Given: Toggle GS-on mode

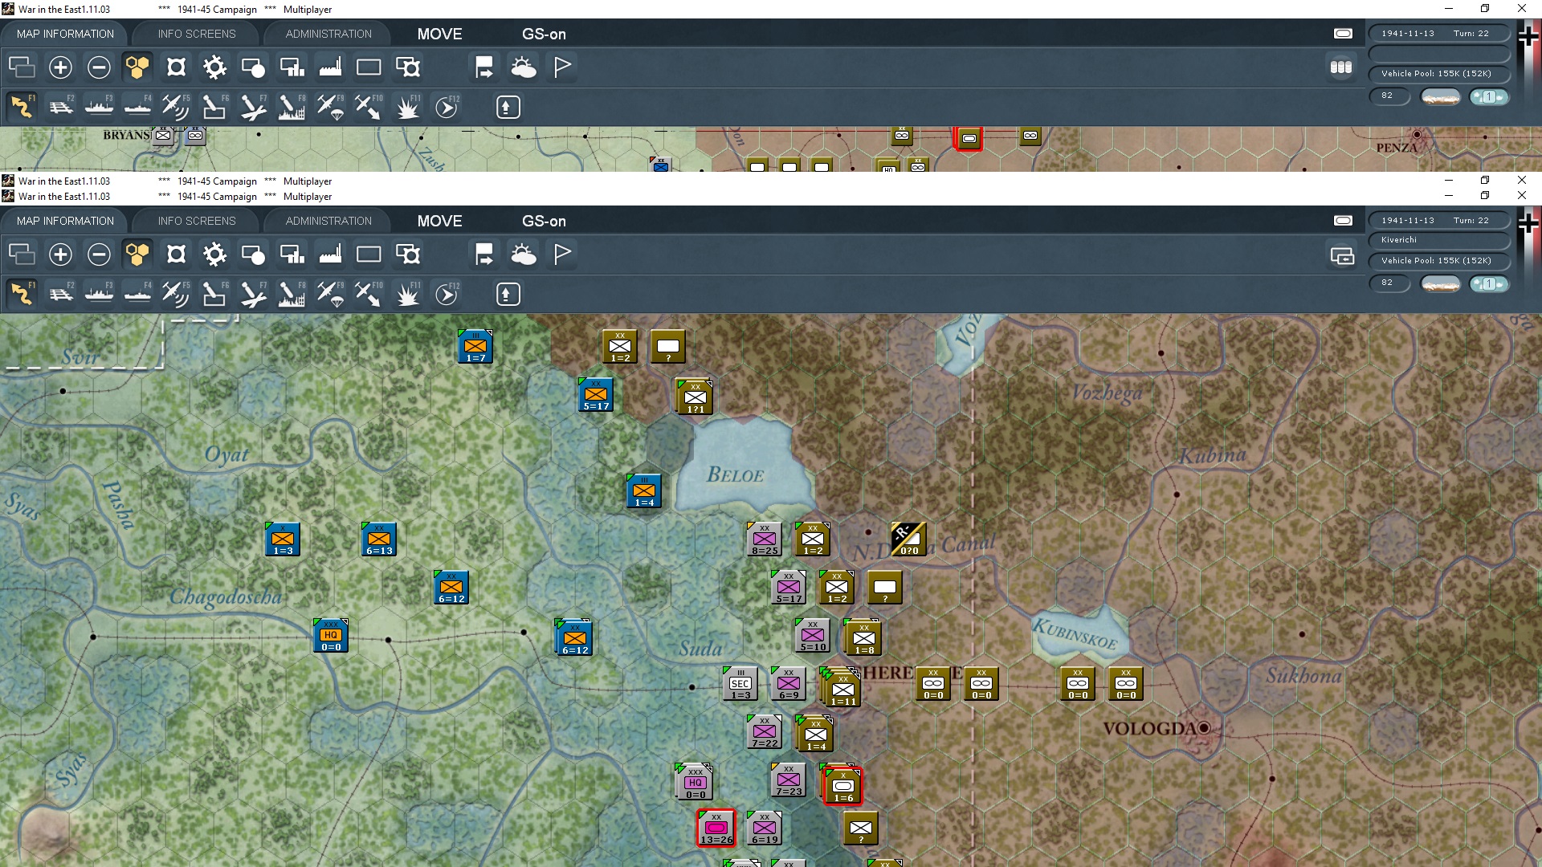Looking at the screenshot, I should pos(545,221).
